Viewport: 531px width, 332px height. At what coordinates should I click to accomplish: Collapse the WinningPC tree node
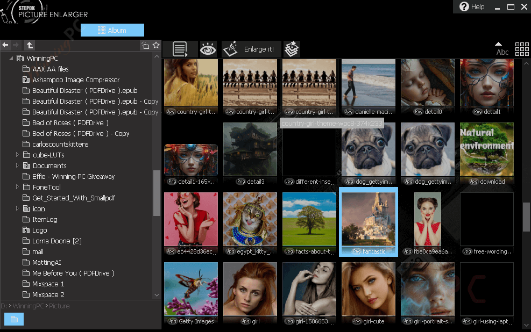pos(11,58)
